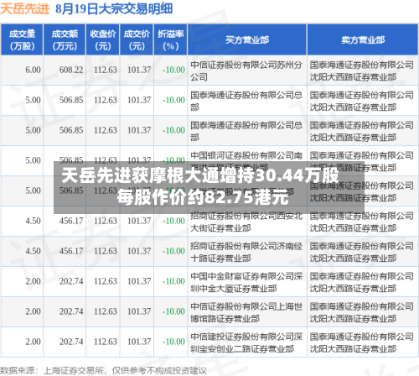
Task: Click buyer 中国中金财富证券深圳中金大厦营业部
Action: click(x=246, y=282)
